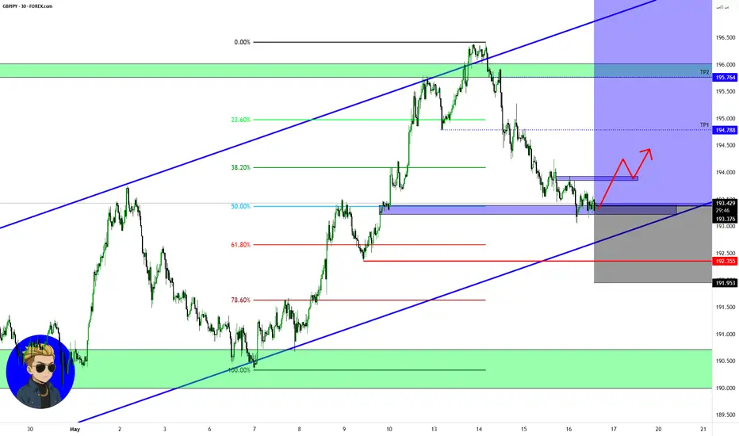
Task: Click the black 191.953 price tag
Action: click(x=726, y=283)
